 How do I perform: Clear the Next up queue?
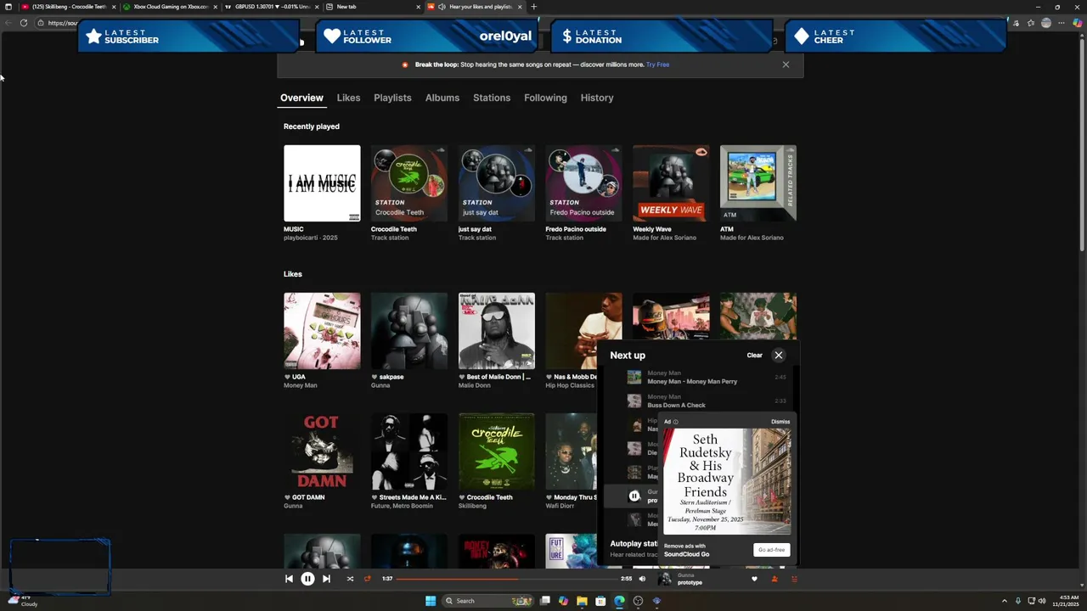click(754, 355)
